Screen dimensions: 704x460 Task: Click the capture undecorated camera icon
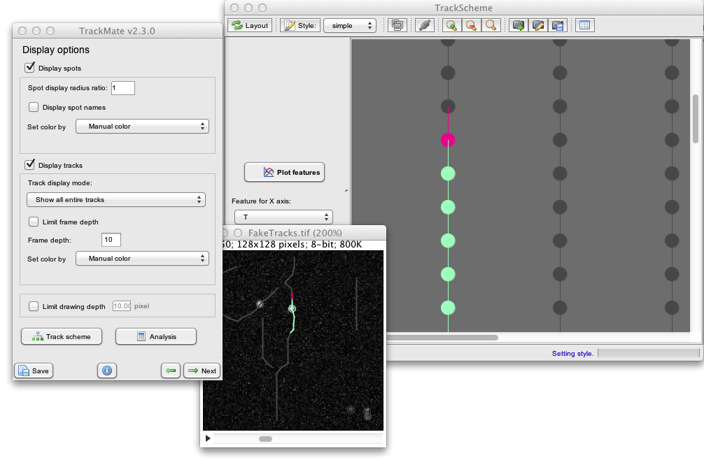[518, 26]
